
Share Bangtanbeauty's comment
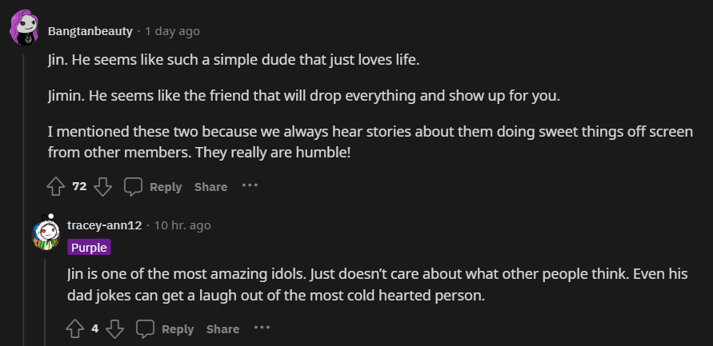(210, 186)
